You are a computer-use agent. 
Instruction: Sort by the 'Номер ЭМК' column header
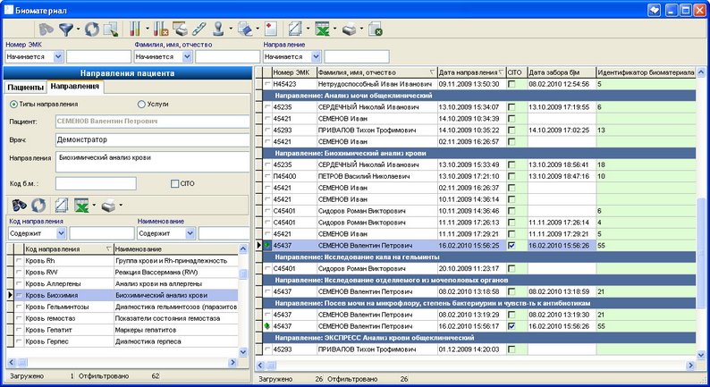tap(294, 72)
